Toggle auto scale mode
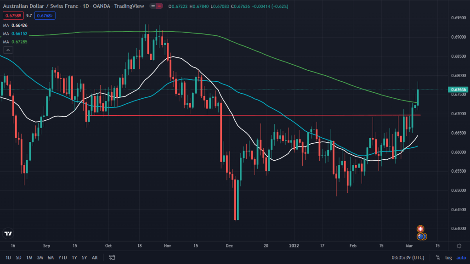 pyautogui.click(x=461, y=258)
